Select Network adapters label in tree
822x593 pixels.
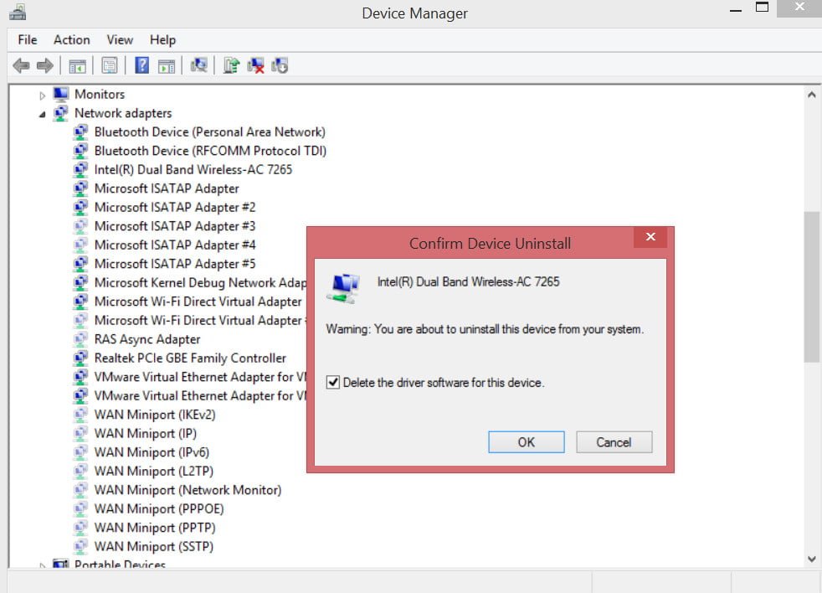coord(123,113)
